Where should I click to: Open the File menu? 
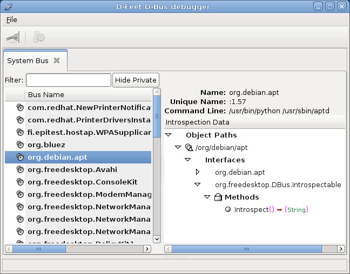[11, 19]
